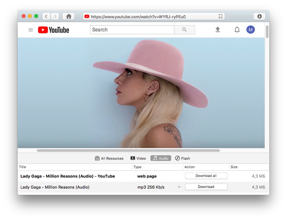Open the YouTube hamburger menu
This screenshot has width=287, height=220.
[30, 30]
